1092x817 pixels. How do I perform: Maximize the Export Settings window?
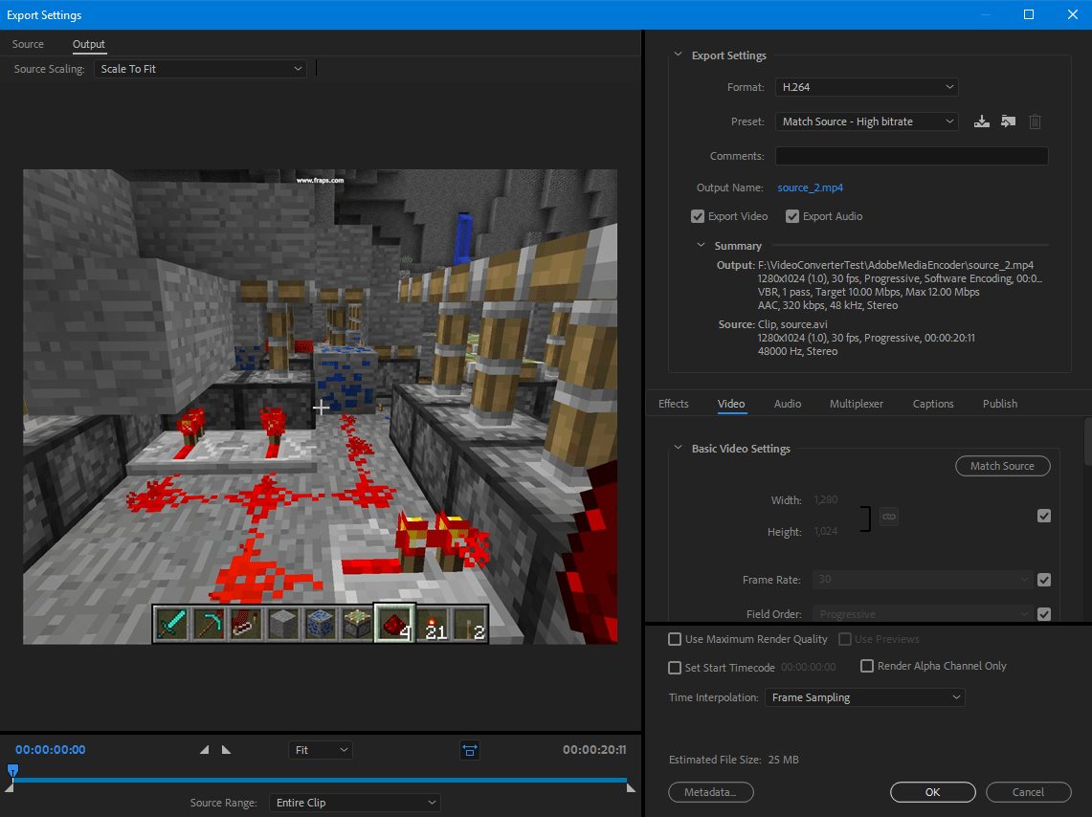pos(1029,14)
